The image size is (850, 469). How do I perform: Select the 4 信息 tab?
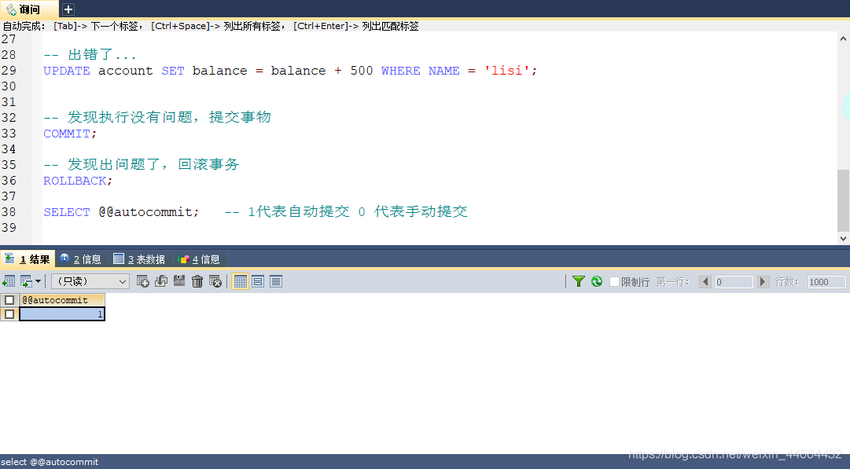200,259
